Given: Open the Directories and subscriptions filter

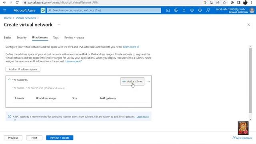Looking at the screenshot, I should click(x=176, y=10).
